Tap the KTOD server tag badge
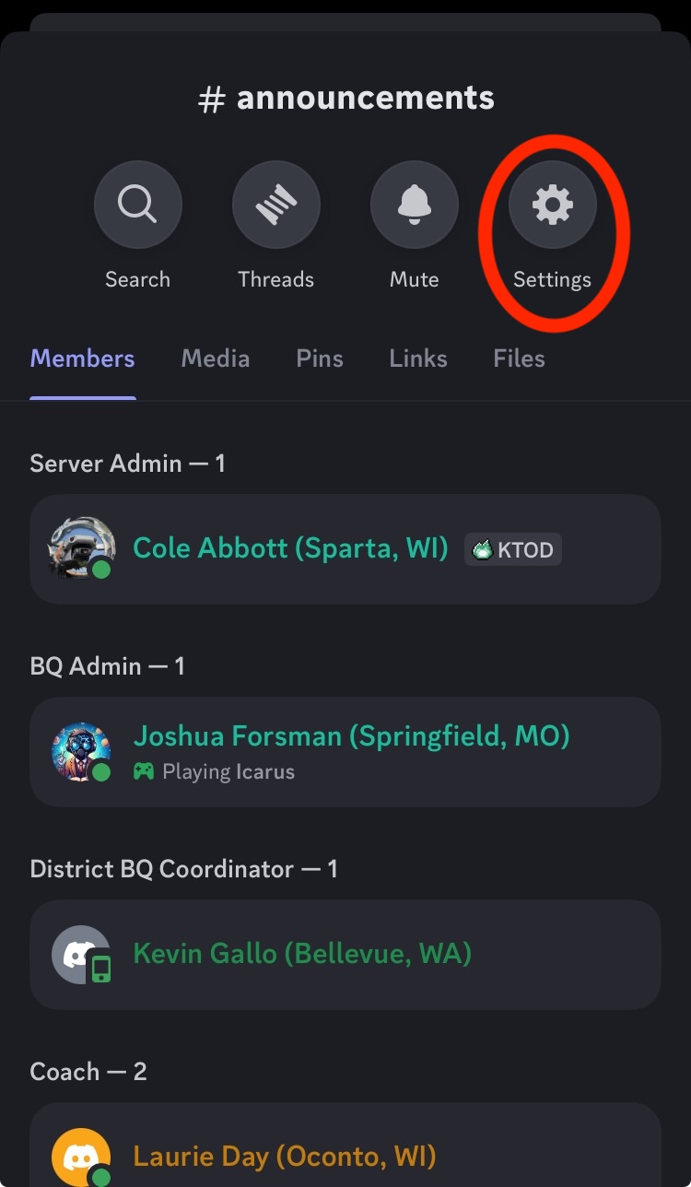Image resolution: width=691 pixels, height=1187 pixels. click(x=513, y=550)
